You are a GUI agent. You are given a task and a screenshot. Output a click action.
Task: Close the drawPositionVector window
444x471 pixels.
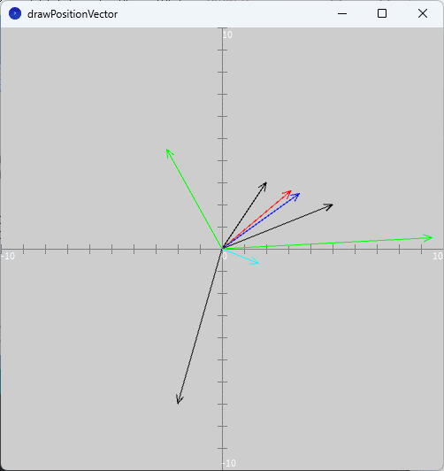click(x=423, y=13)
